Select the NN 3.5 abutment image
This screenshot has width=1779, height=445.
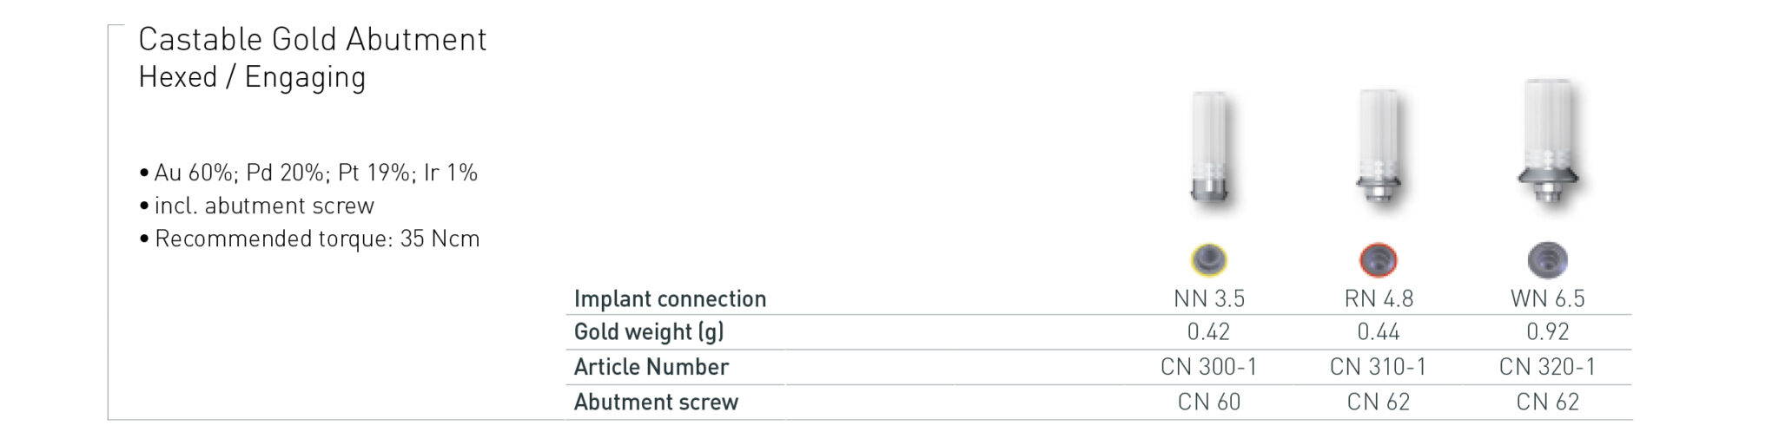click(1208, 149)
